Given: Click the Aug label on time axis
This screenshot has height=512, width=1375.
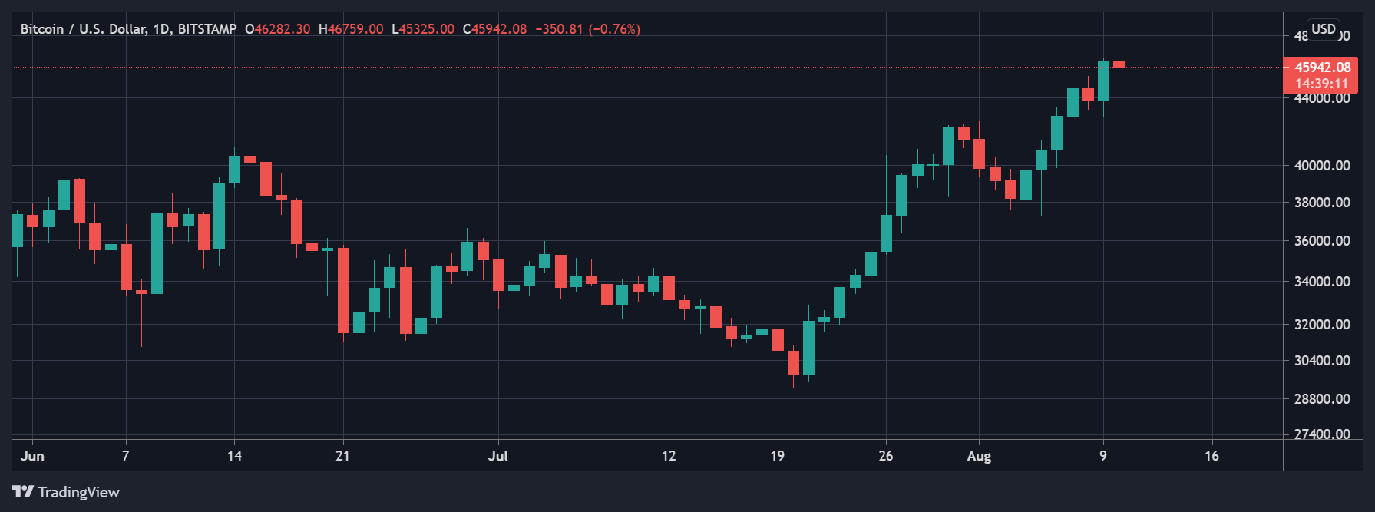Looking at the screenshot, I should tap(979, 456).
